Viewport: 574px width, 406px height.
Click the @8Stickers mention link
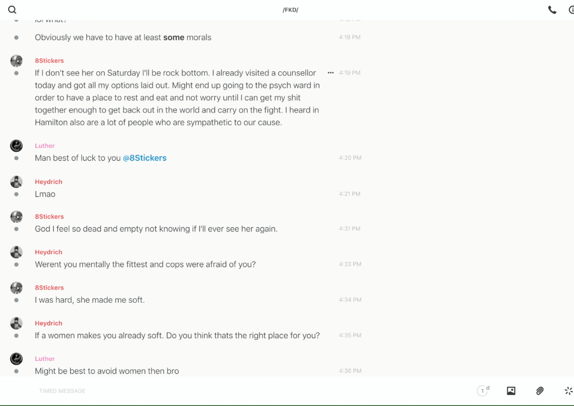[x=144, y=158]
